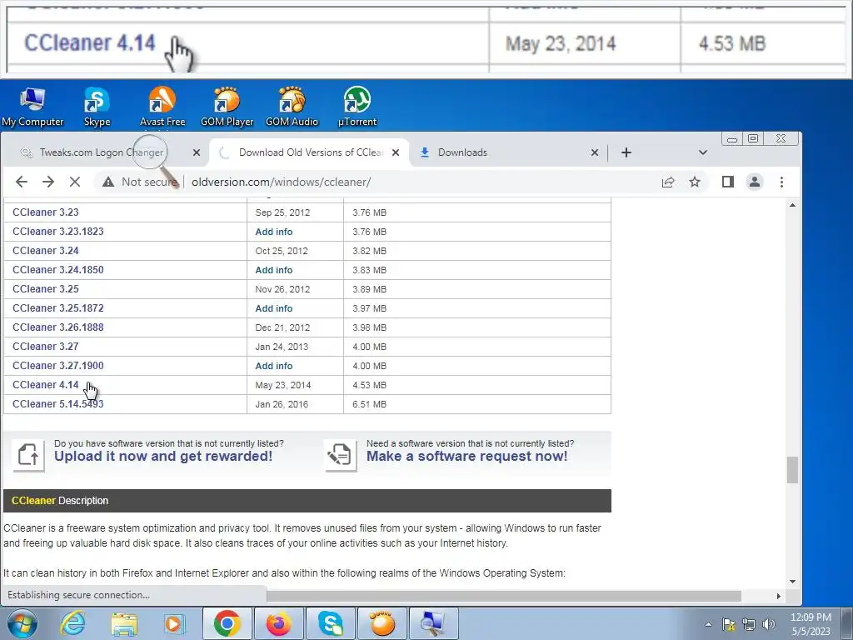
Task: Click Upload it now and get rewarded
Action: tap(163, 456)
